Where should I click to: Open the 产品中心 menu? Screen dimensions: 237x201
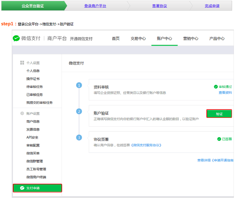217,38
